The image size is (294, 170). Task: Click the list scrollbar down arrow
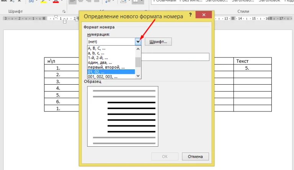coord(138,76)
